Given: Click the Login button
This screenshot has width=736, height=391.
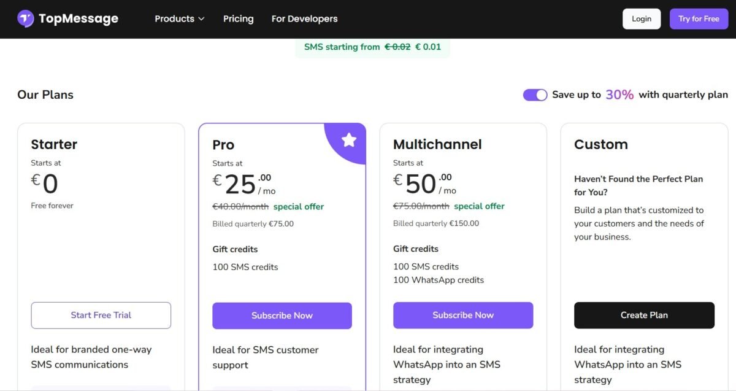Looking at the screenshot, I should [641, 19].
